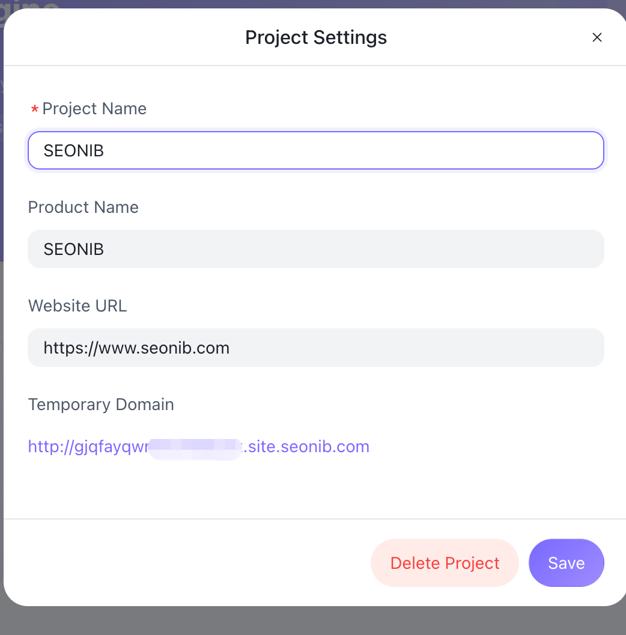Click empty footer area left of Delete Project
The width and height of the screenshot is (626, 635).
(180, 563)
